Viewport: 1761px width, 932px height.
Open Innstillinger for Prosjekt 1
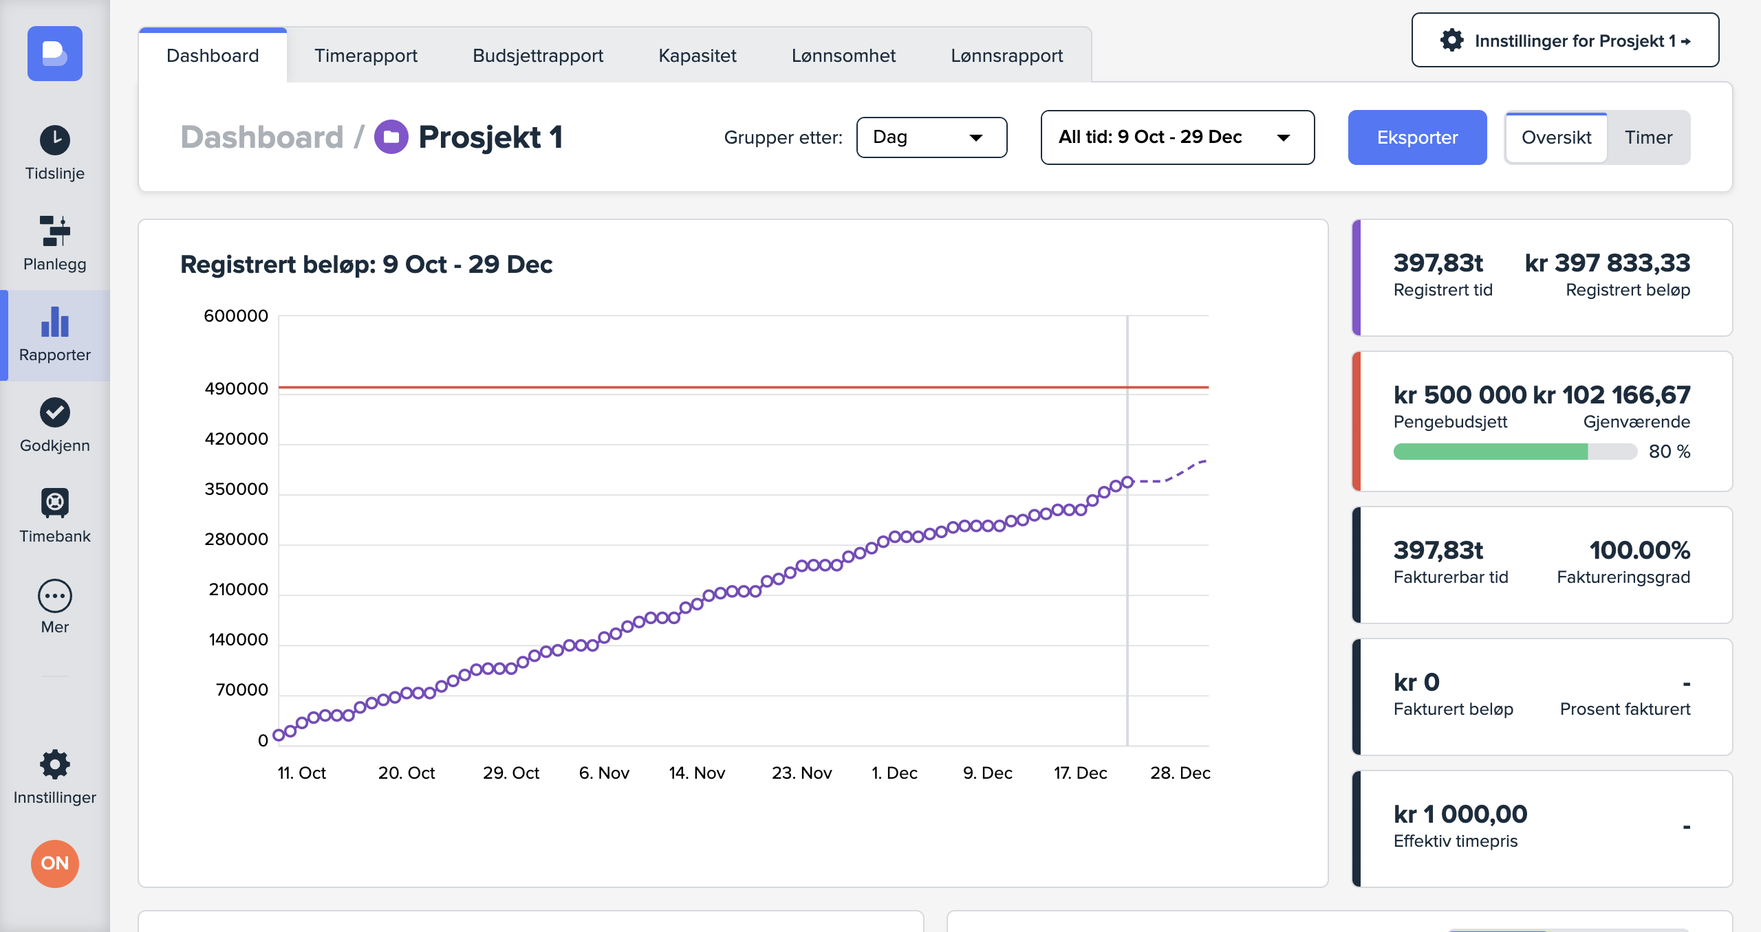coord(1565,40)
